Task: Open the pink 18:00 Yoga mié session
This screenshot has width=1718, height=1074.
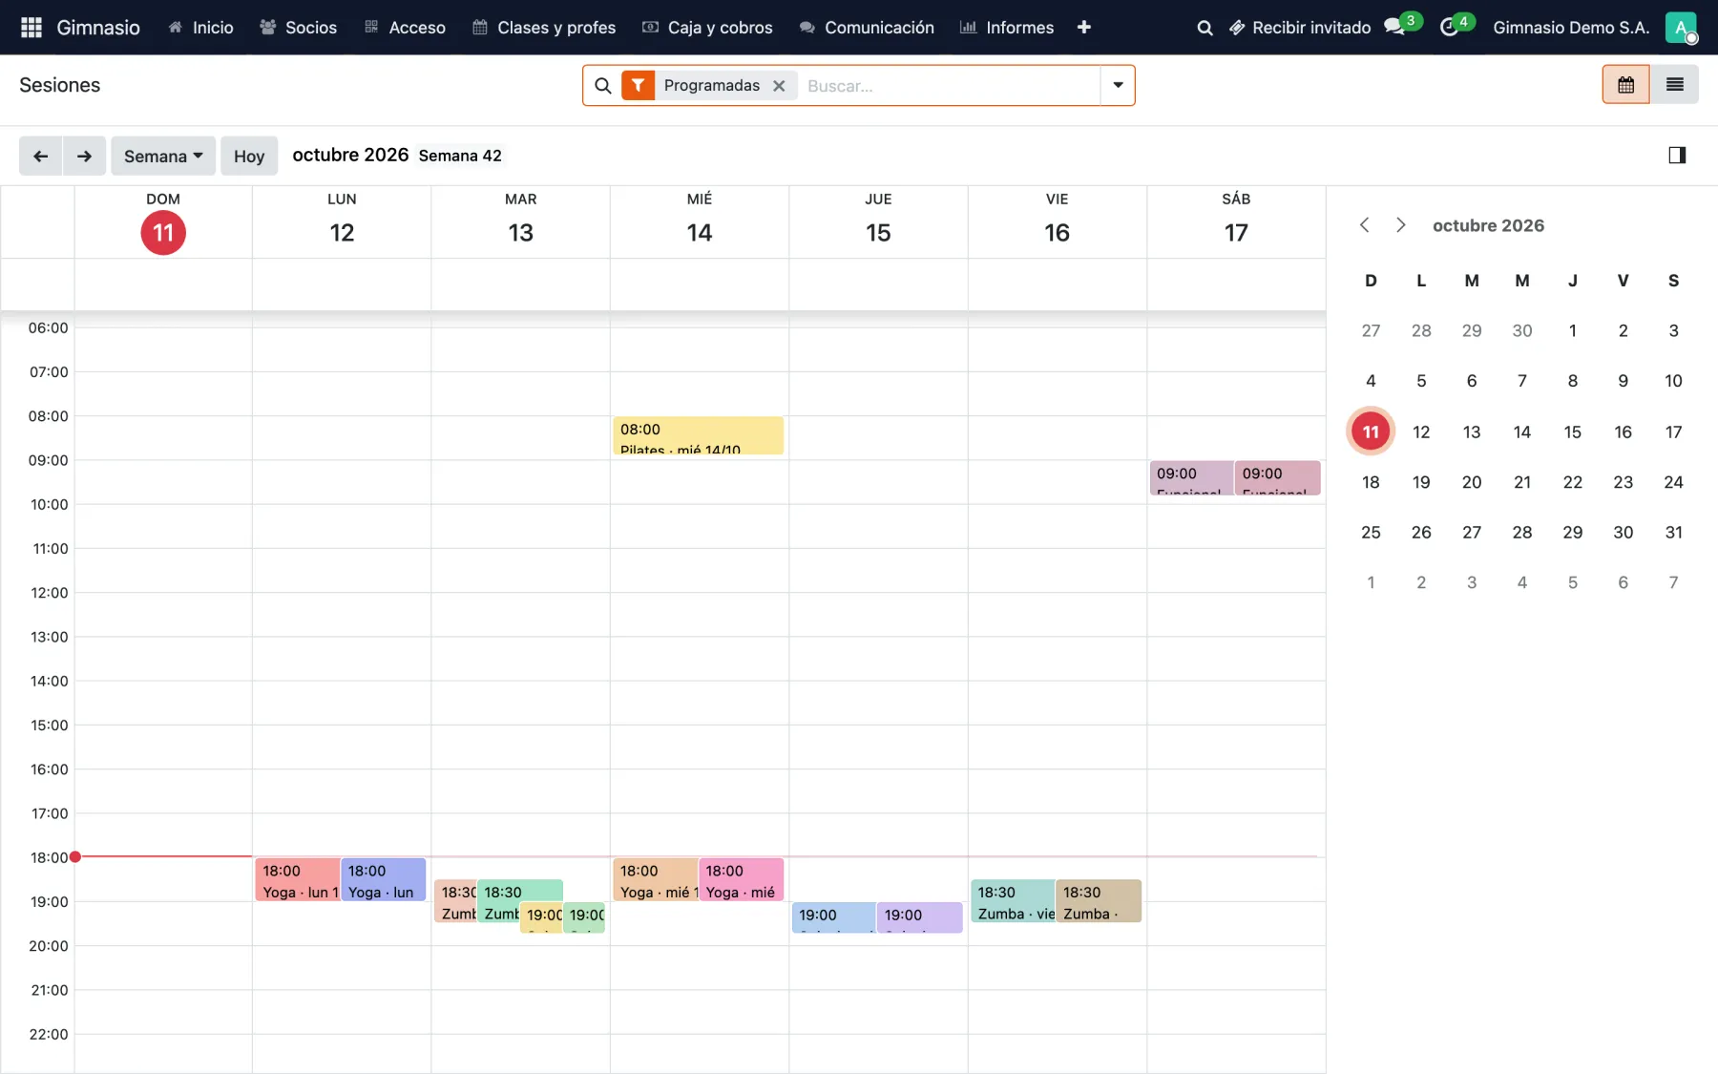Action: 742,879
